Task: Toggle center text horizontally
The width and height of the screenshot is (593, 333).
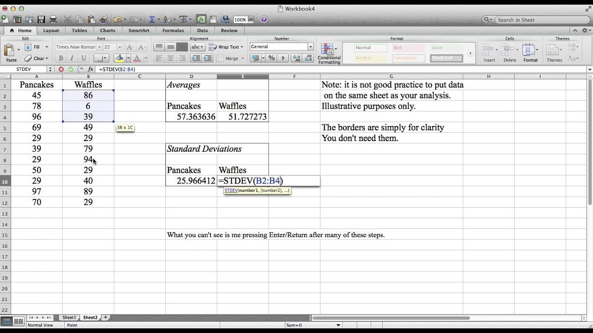Action: [x=170, y=58]
